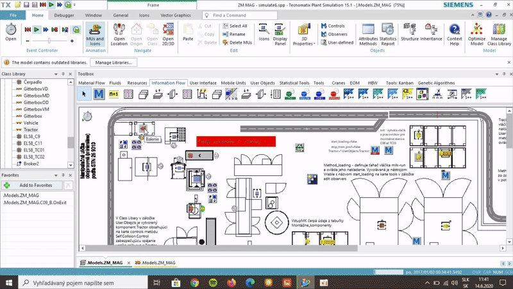The height and width of the screenshot is (289, 513).
Task: Adjust the simulation speed slider
Action: coord(49,41)
